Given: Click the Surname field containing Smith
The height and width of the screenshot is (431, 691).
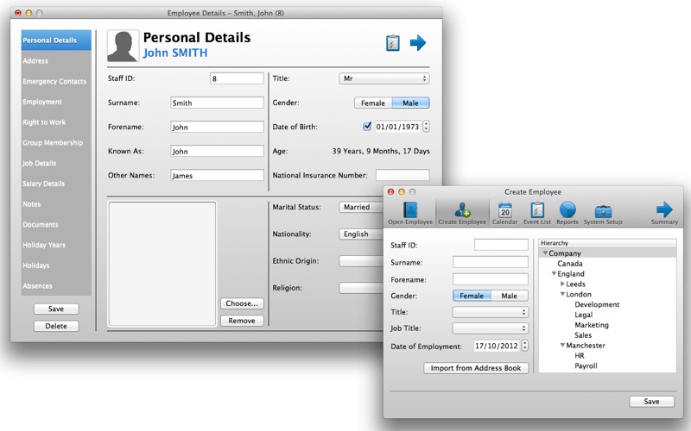Looking at the screenshot, I should tap(217, 103).
